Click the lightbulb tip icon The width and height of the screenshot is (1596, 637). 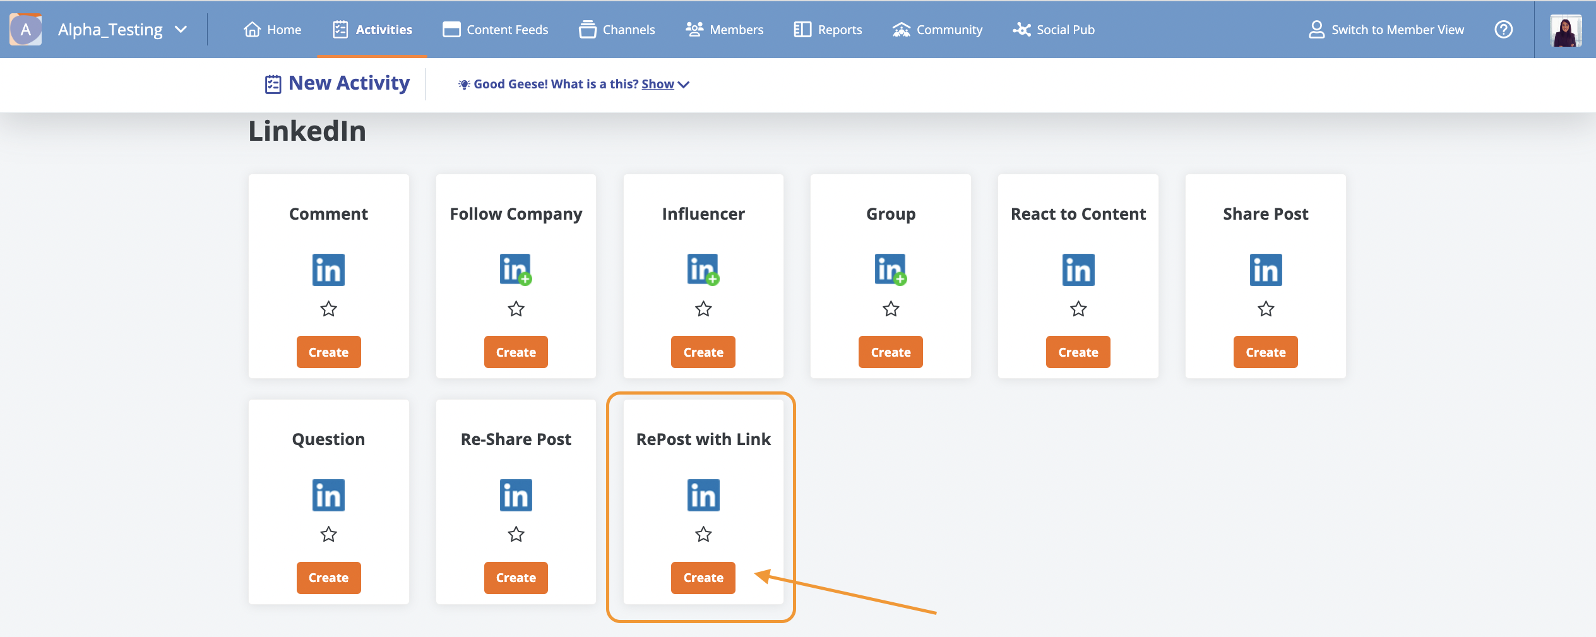(464, 84)
